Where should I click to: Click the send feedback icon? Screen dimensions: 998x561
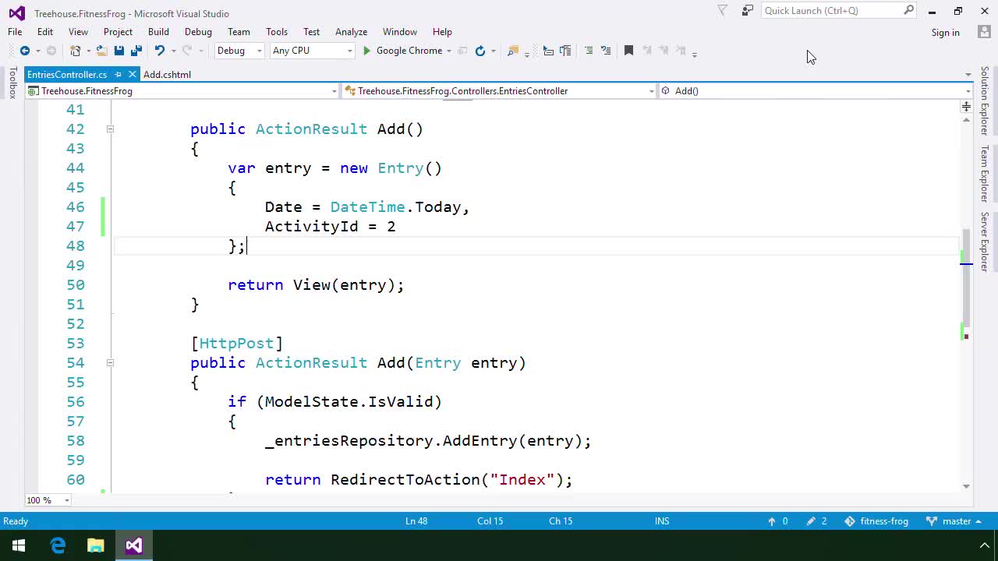click(748, 11)
